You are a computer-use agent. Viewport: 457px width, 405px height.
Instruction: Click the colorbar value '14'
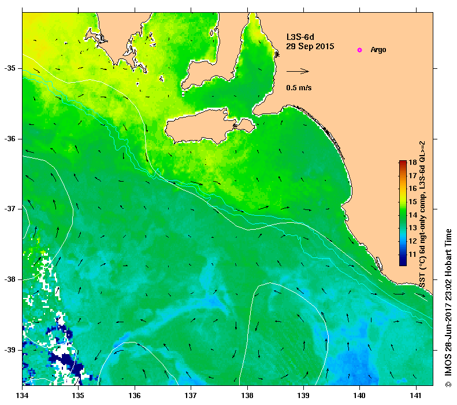pos(413,215)
